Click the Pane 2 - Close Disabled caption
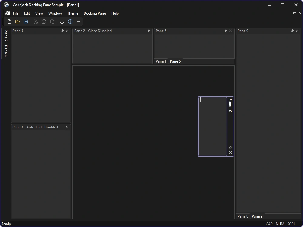303x227 pixels. pyautogui.click(x=93, y=31)
